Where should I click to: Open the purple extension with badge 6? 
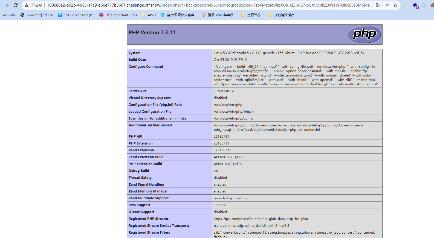(415, 5)
